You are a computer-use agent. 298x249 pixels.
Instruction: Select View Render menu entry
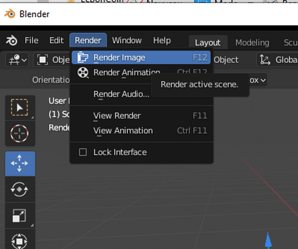point(141,116)
